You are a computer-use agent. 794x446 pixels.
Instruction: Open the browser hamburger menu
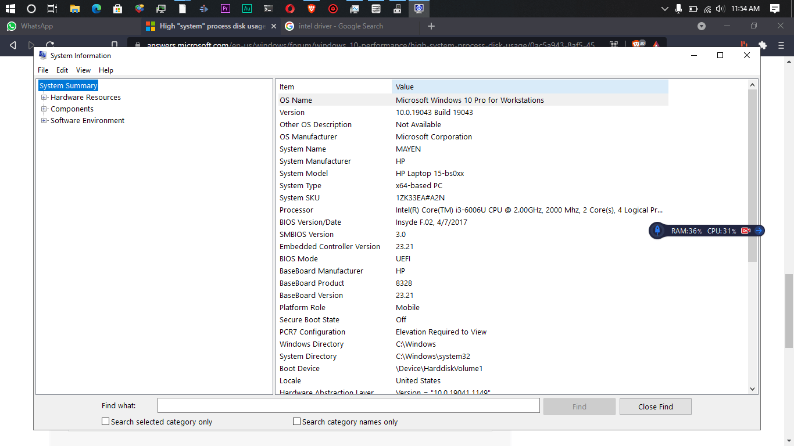(x=781, y=45)
